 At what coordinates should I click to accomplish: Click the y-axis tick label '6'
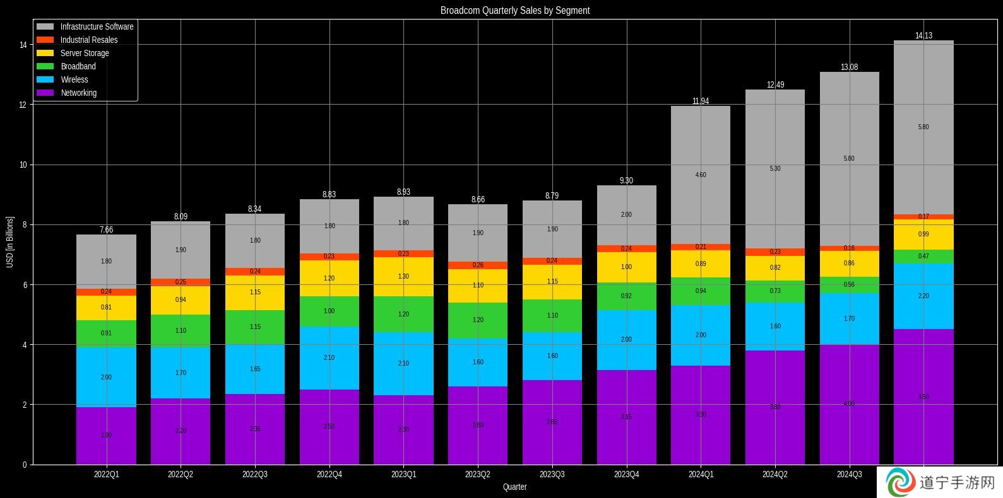24,285
